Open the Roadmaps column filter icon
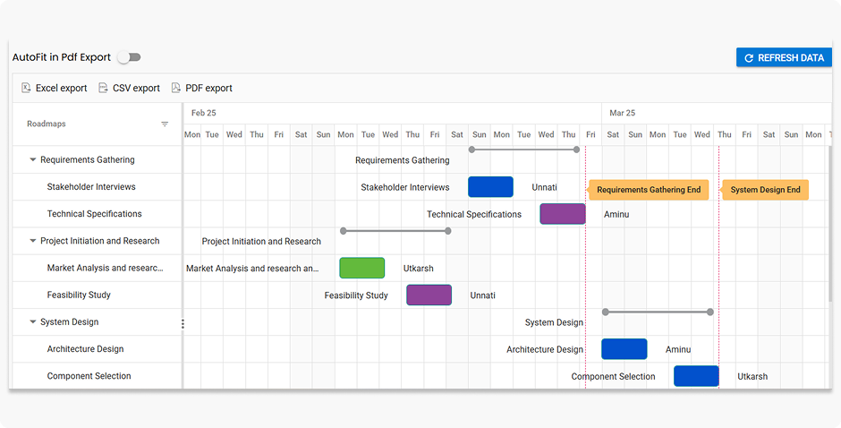The image size is (841, 428). [165, 124]
